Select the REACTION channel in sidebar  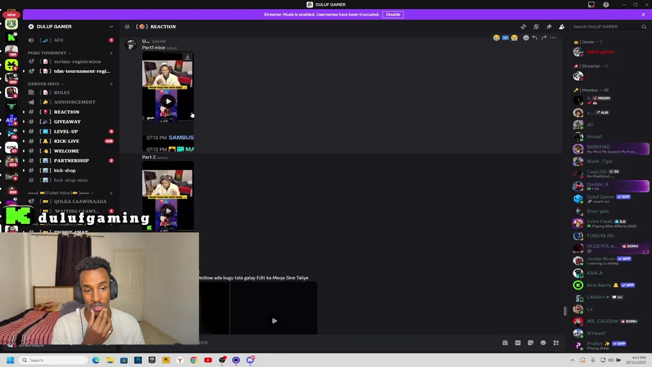point(71,112)
